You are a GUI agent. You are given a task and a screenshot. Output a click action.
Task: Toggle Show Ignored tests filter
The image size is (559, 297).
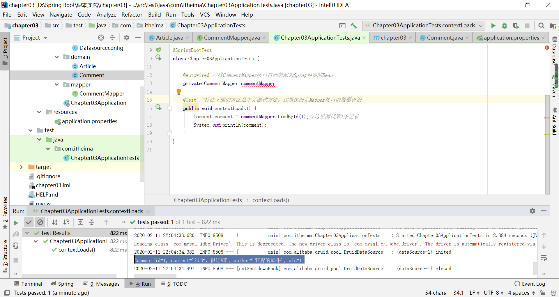pyautogui.click(x=40, y=222)
